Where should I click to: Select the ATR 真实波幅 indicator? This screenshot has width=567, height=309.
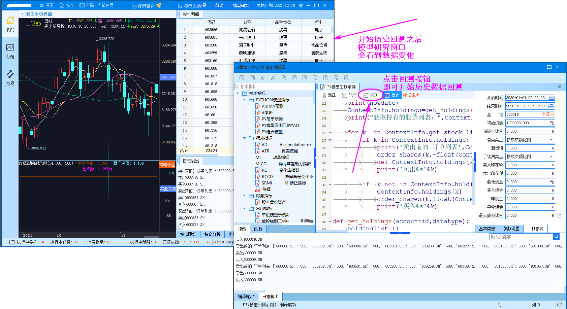(x=277, y=151)
